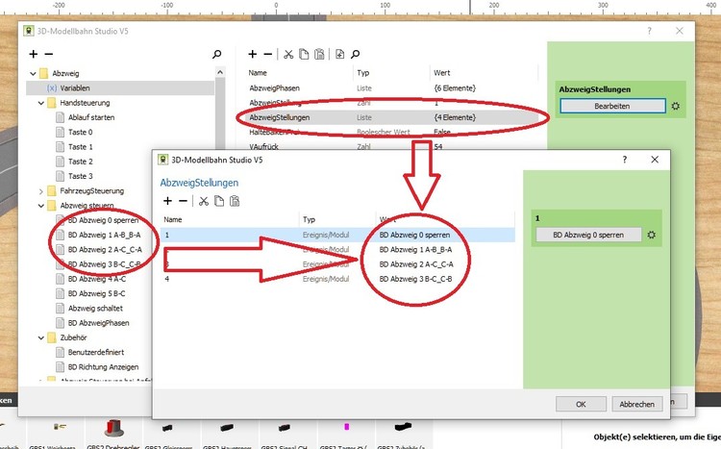The image size is (721, 449).
Task: Remove variable with the minus icon in the variables toolbar
Action: tap(267, 54)
